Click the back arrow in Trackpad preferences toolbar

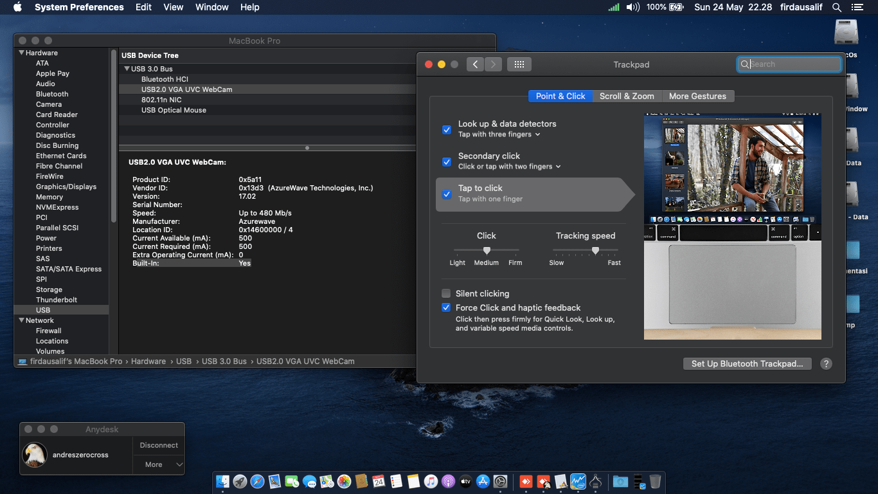475,64
